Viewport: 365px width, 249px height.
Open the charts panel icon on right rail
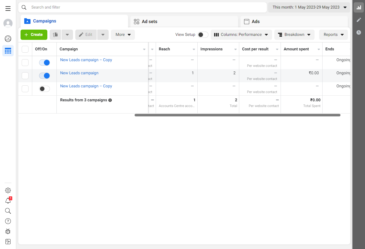359,7
